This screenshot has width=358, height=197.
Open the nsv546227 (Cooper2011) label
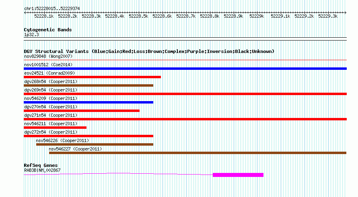click(75, 149)
